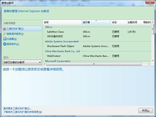Sort by 状态 column header

point(119,22)
